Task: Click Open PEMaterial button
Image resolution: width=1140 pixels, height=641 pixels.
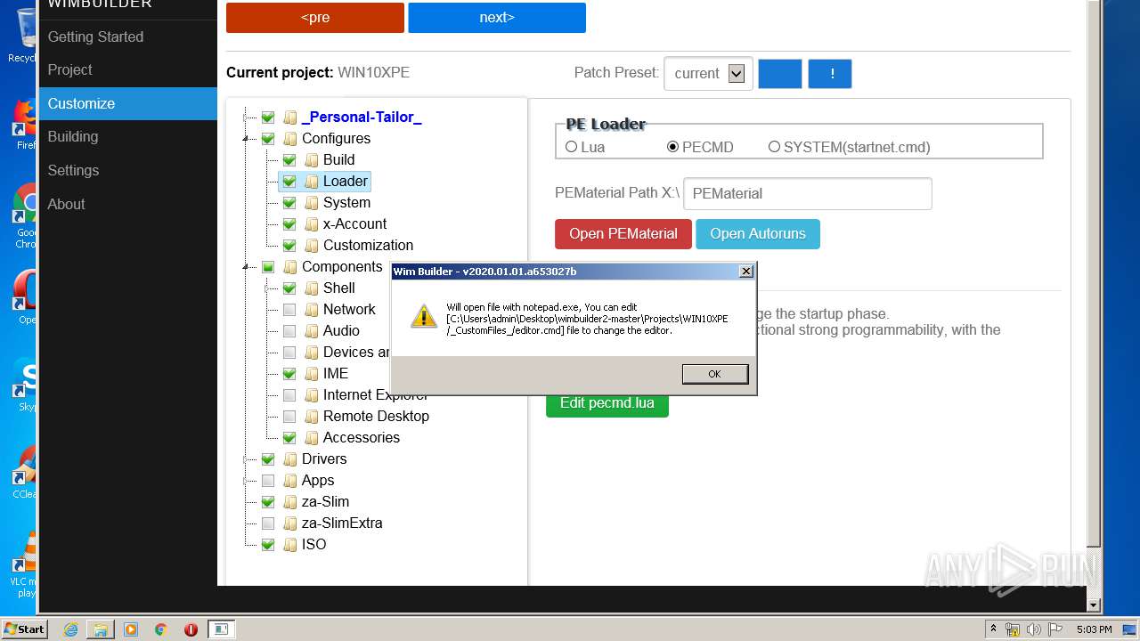Action: pyautogui.click(x=623, y=233)
